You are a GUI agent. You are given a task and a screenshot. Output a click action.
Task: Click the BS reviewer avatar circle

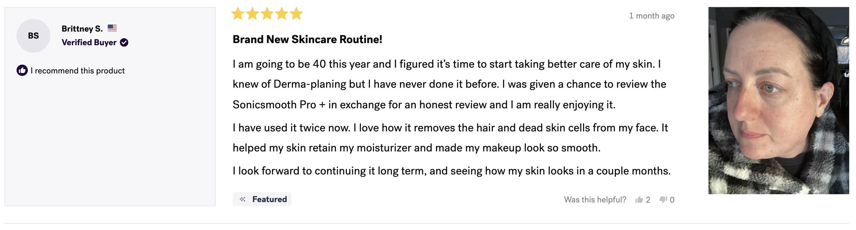point(33,36)
